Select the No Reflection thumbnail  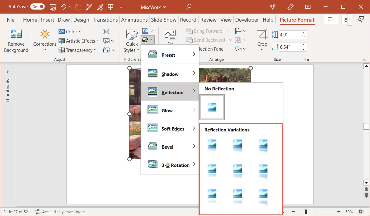212,107
